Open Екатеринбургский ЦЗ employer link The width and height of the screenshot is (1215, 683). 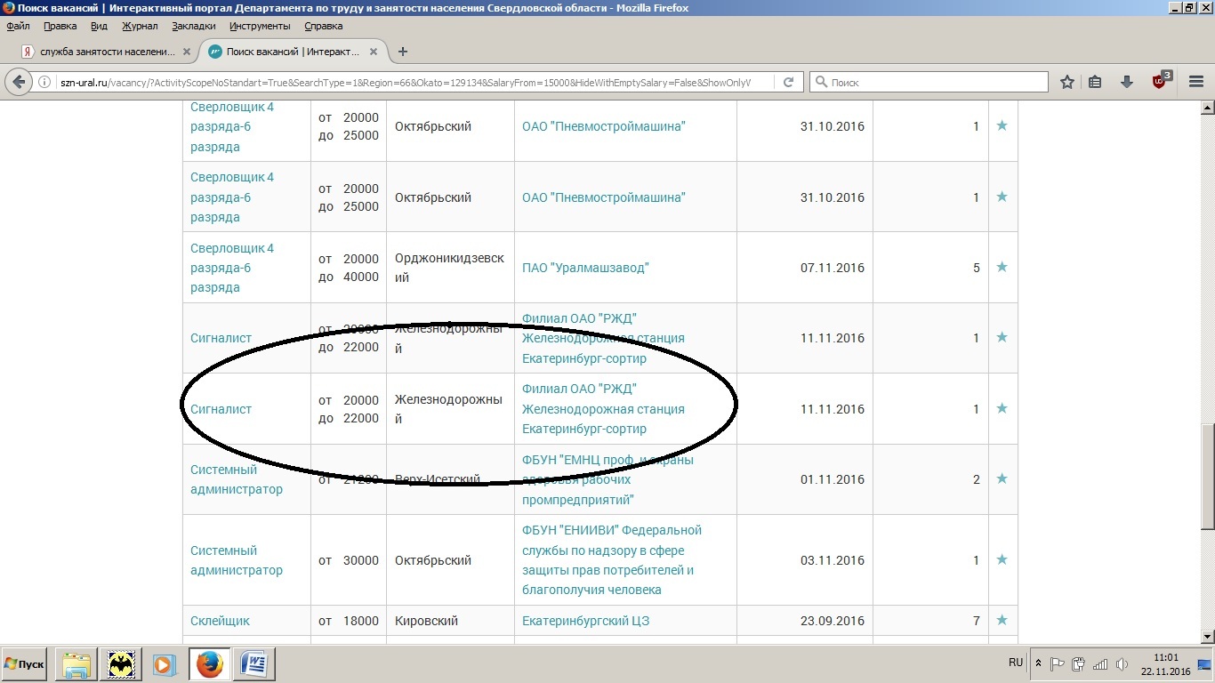click(x=585, y=621)
